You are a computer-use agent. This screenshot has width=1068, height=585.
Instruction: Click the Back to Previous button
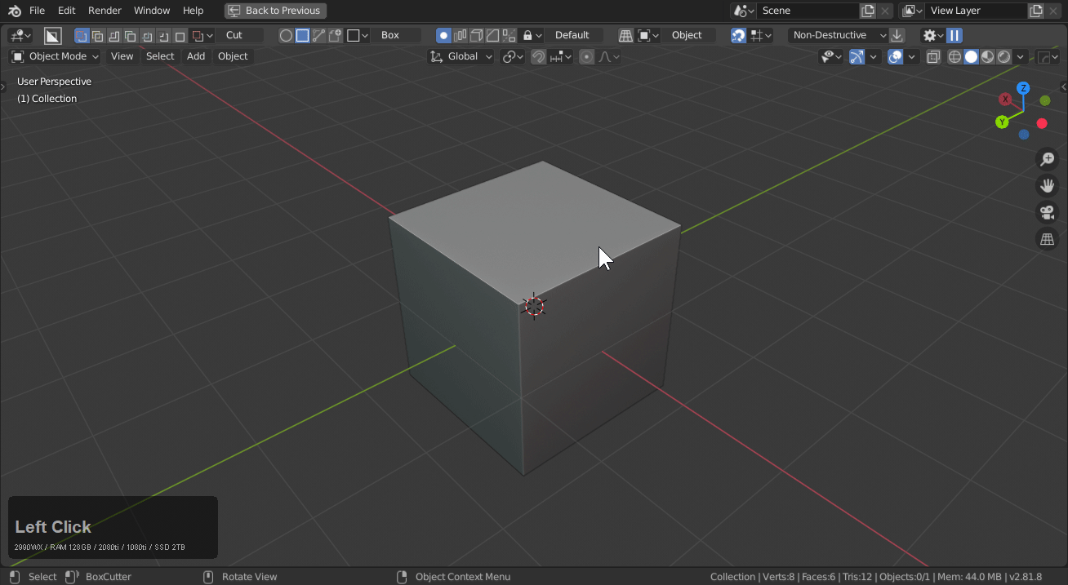[275, 11]
